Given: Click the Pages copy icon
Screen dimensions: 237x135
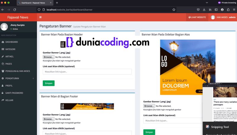Looking at the screenshot, I should [x=3, y=64].
